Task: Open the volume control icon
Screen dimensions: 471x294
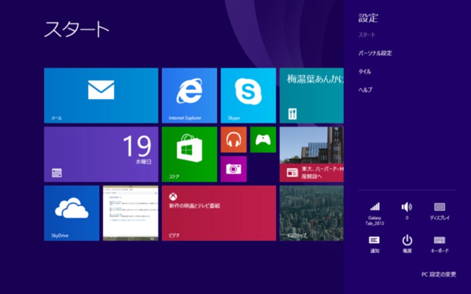Action: [407, 210]
